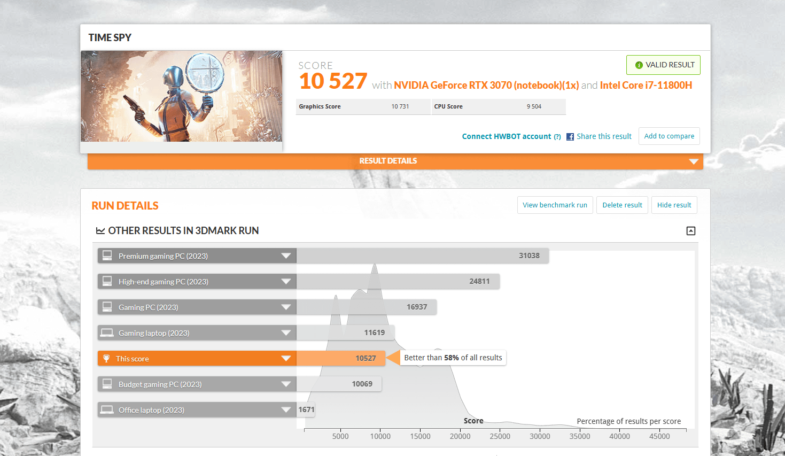
Task: Expand the Result Details orange bar
Action: pyautogui.click(x=395, y=161)
